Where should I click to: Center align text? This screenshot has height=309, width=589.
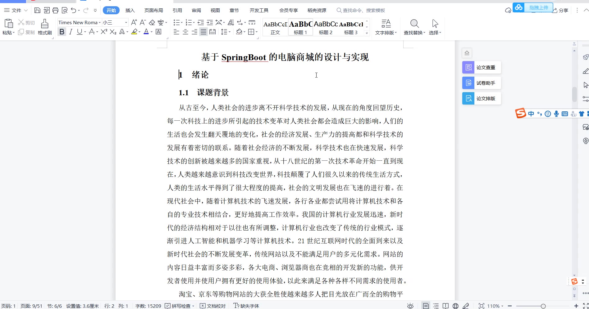pyautogui.click(x=185, y=32)
